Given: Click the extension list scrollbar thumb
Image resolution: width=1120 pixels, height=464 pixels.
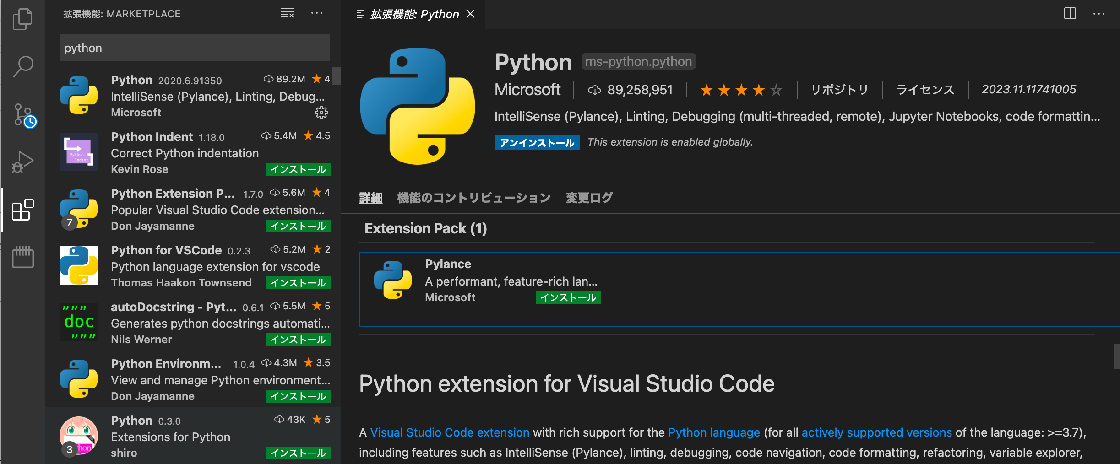Looking at the screenshot, I should (336, 76).
